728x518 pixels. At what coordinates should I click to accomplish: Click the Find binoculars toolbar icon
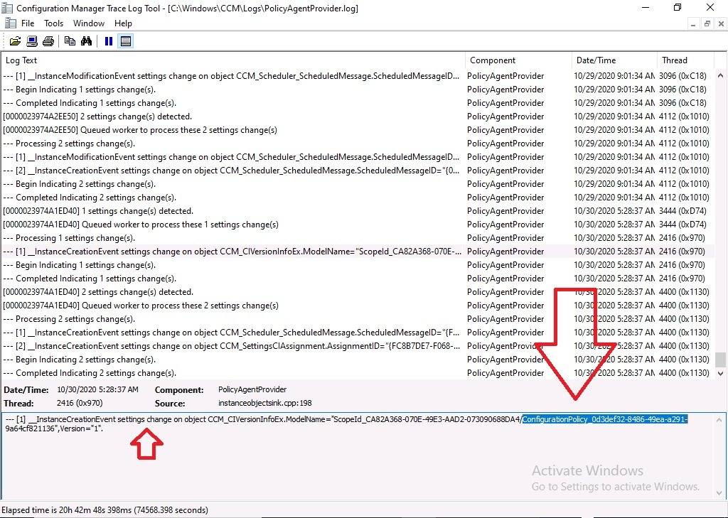(x=86, y=41)
